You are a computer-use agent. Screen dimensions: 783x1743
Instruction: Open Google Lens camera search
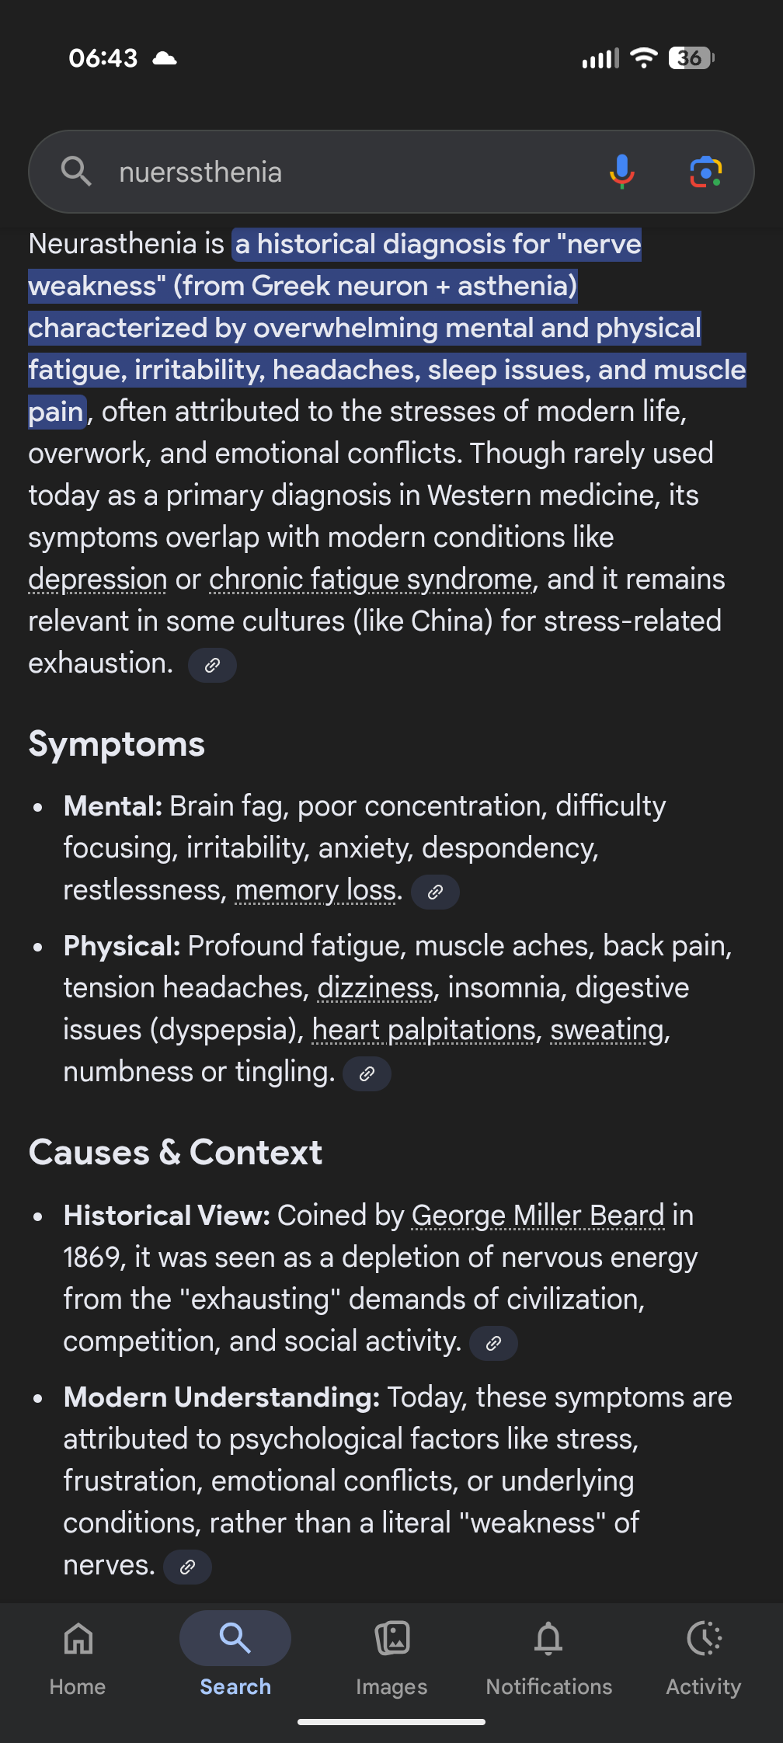click(705, 172)
